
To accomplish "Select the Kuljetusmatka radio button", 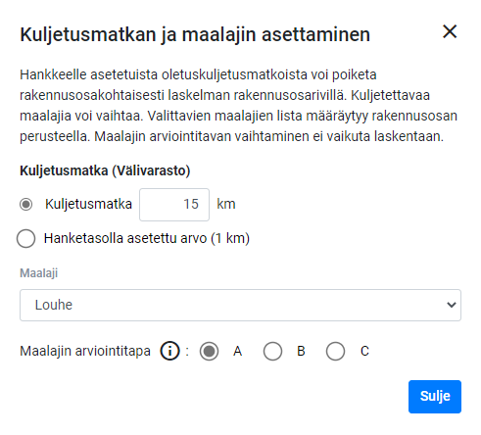I will pos(25,205).
